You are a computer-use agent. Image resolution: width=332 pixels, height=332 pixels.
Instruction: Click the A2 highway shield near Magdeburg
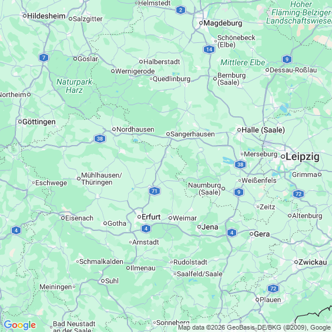click(180, 10)
